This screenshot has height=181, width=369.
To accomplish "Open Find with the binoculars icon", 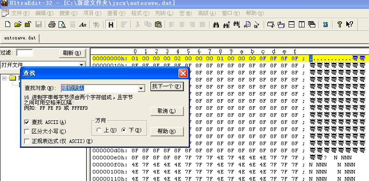I will (x=216, y=24).
